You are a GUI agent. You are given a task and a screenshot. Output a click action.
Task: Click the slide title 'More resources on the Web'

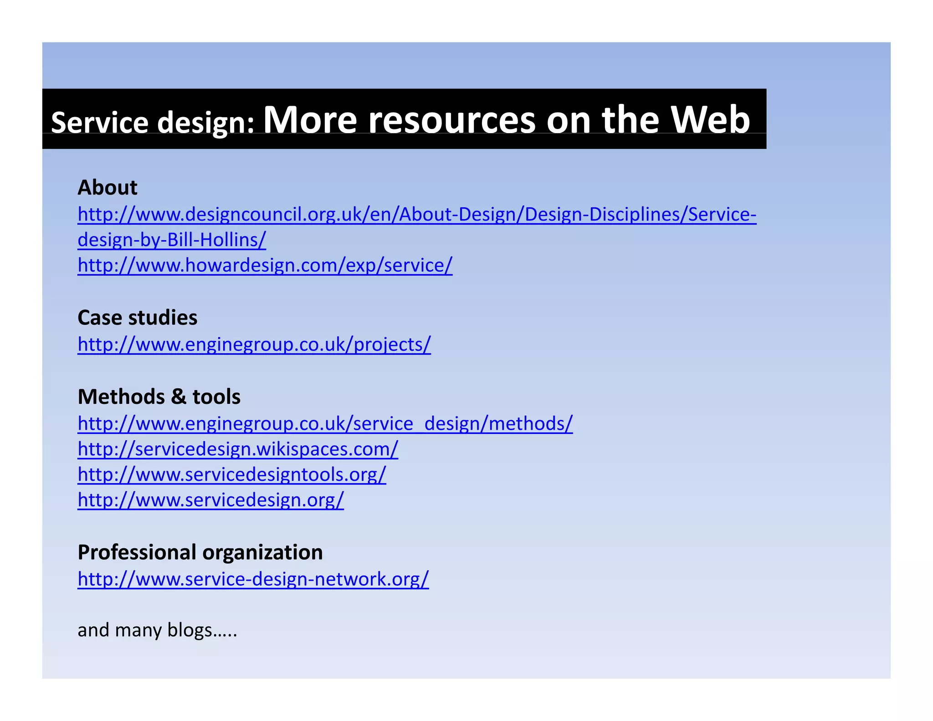tap(507, 119)
